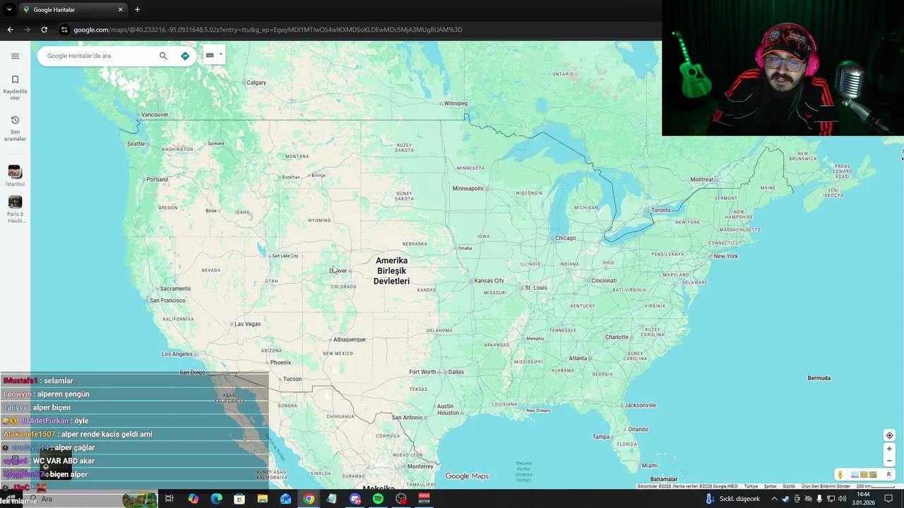Click the Kansas City label
The image size is (904, 508).
click(489, 281)
